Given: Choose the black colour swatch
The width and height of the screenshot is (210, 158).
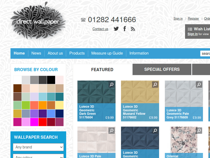Looking at the screenshot, I should coord(51,80).
